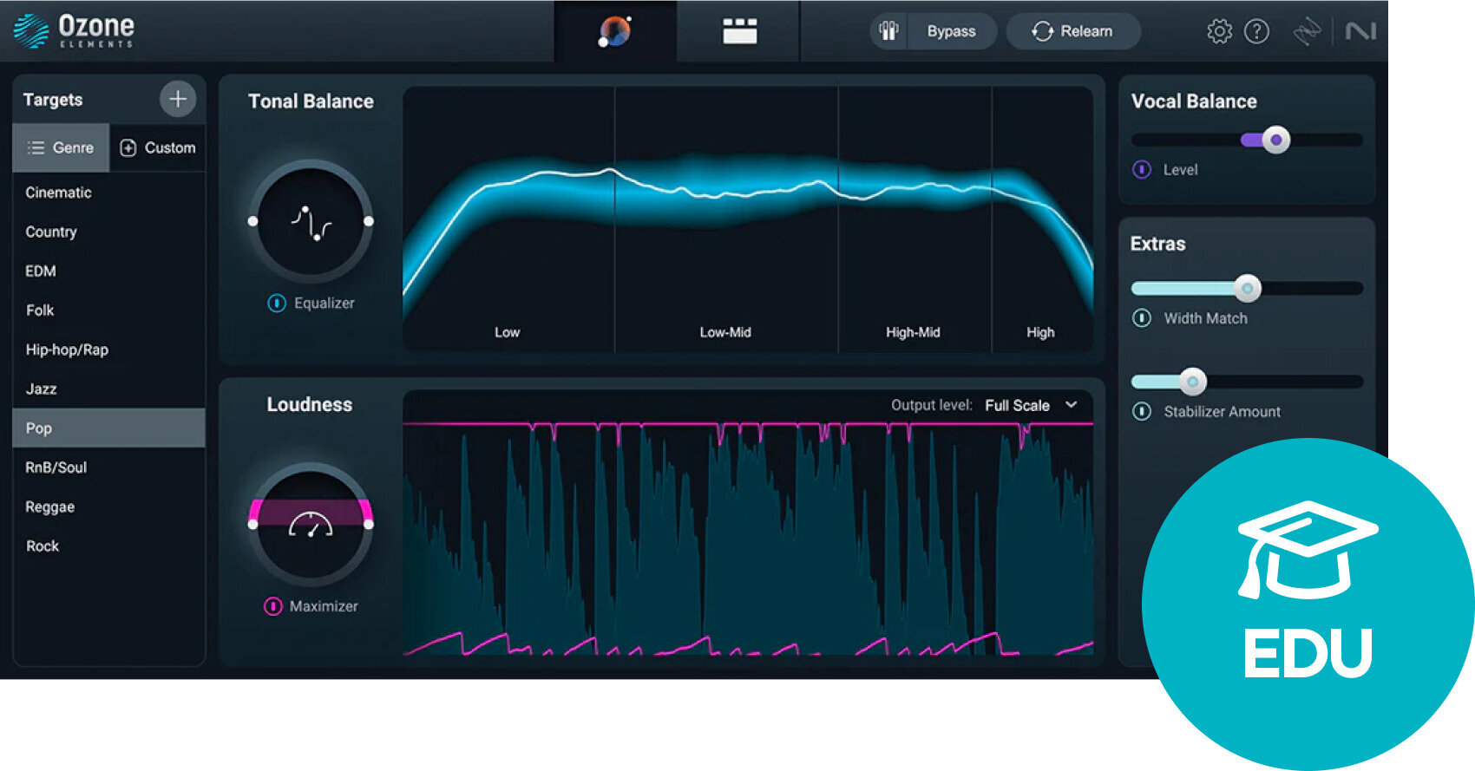The height and width of the screenshot is (771, 1475).
Task: Click the Relearn button
Action: click(x=1072, y=31)
